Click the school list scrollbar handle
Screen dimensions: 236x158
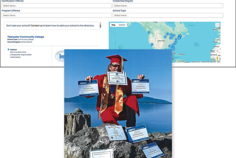(x=100, y=25)
